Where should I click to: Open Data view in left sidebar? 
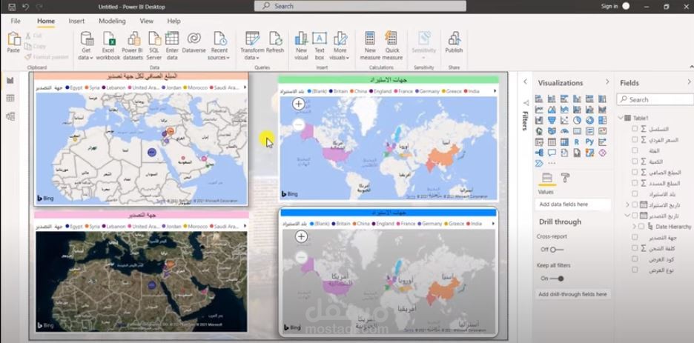click(x=10, y=98)
